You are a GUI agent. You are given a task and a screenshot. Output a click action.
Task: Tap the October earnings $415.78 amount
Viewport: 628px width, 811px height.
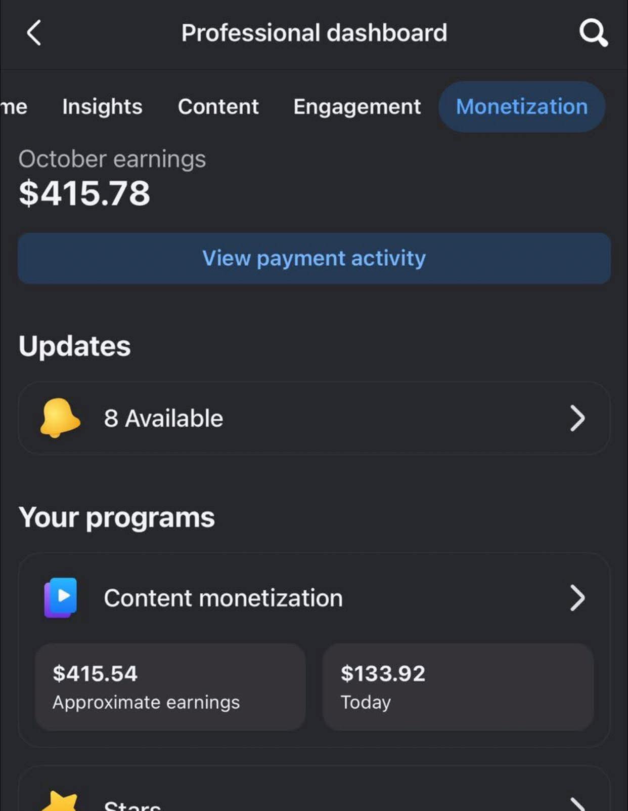[84, 193]
